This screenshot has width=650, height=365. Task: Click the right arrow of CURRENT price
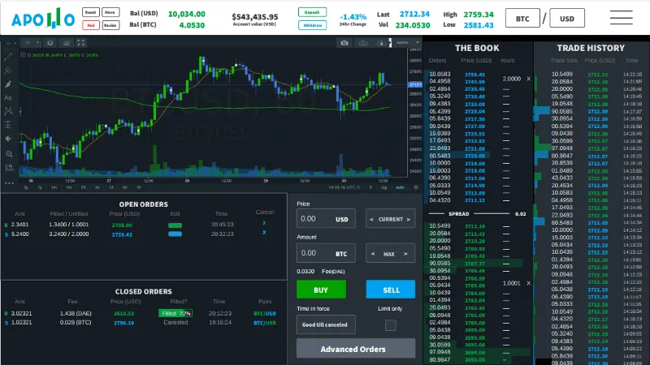point(409,219)
